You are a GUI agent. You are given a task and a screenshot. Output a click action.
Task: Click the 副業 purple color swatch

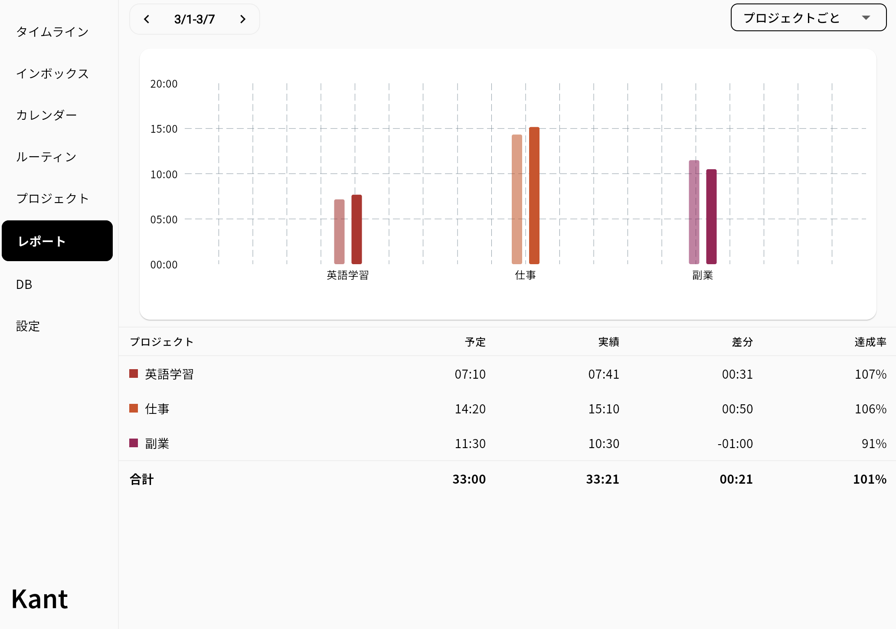coord(134,443)
